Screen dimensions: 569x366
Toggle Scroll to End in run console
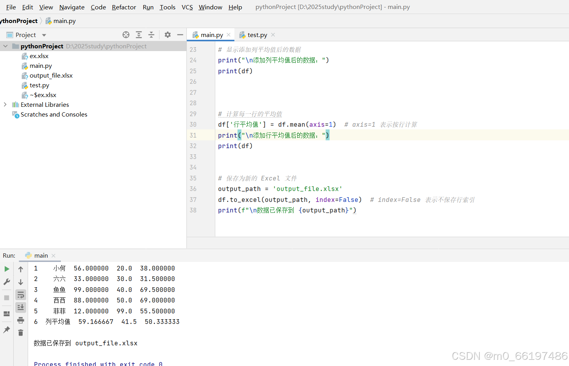tap(21, 308)
